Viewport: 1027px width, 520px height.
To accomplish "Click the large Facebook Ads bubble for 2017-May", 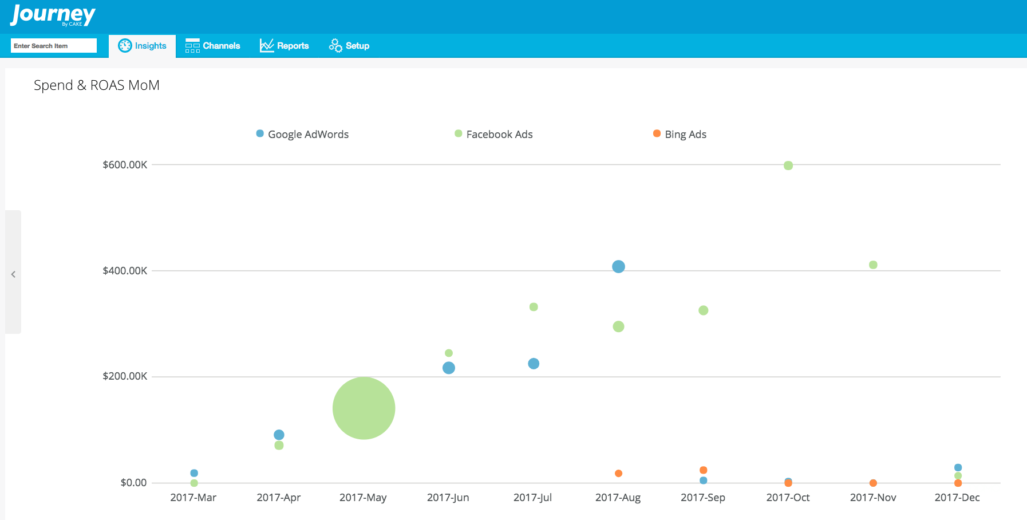I will coord(364,408).
